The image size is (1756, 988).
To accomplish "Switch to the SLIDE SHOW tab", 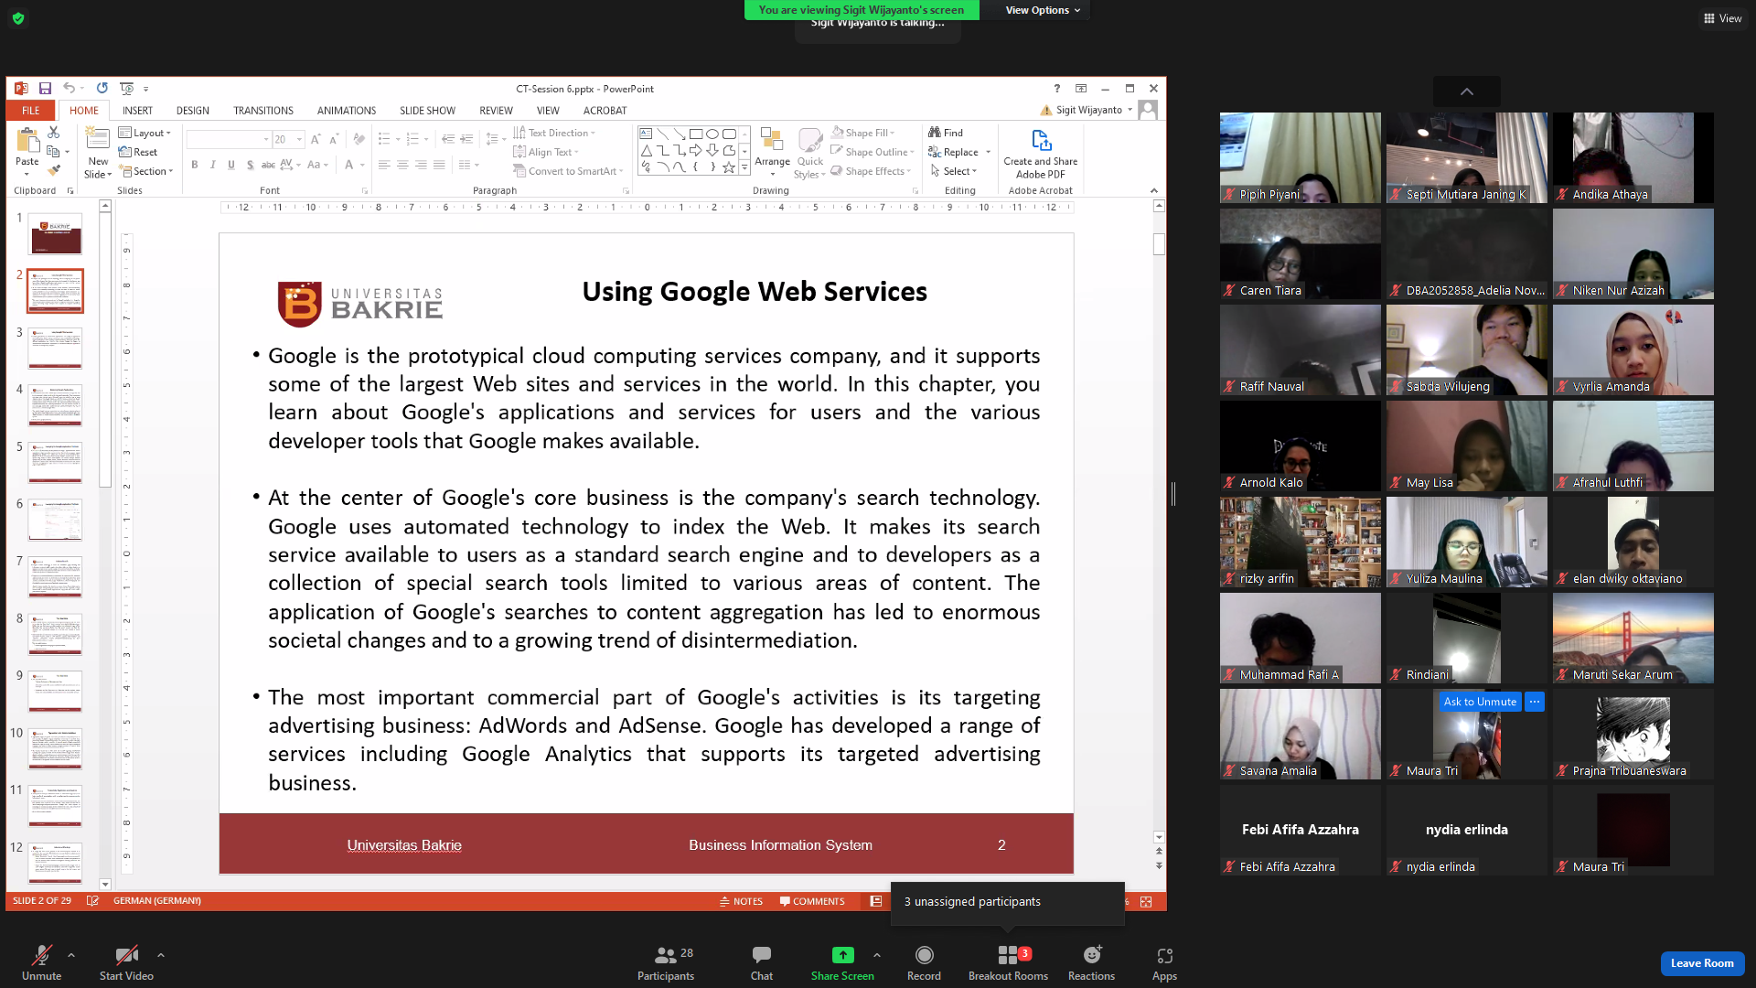I will 427,111.
